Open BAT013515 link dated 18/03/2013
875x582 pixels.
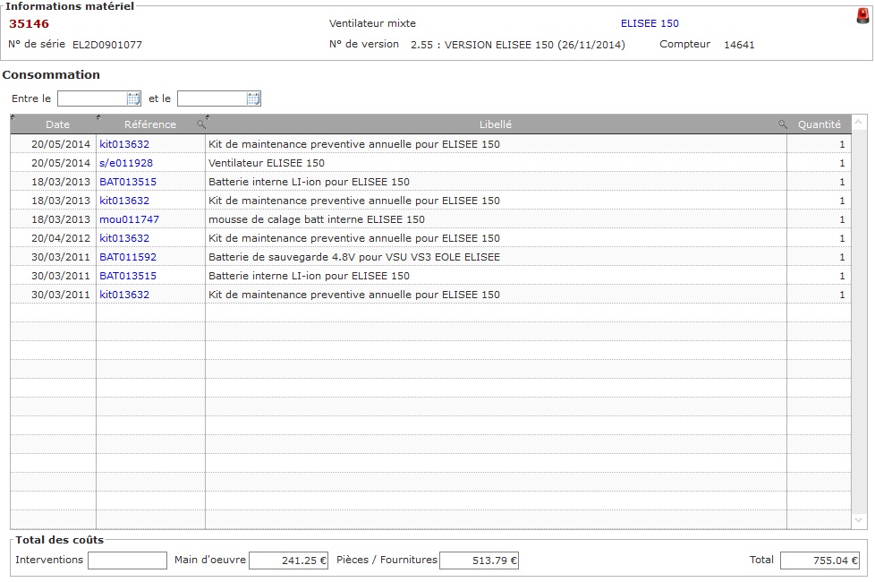(128, 182)
